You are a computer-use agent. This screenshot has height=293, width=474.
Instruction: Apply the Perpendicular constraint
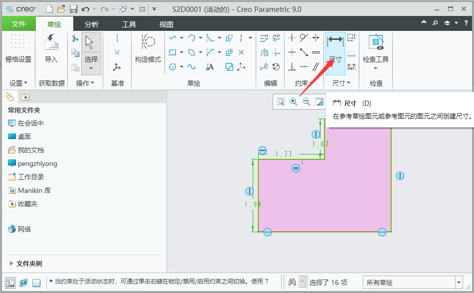click(292, 67)
